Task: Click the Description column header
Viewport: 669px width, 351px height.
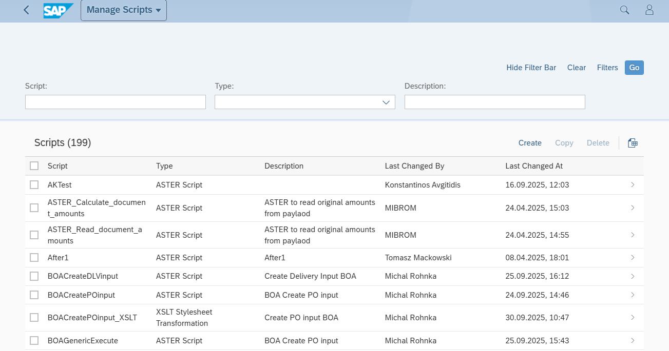Action: tap(283, 166)
